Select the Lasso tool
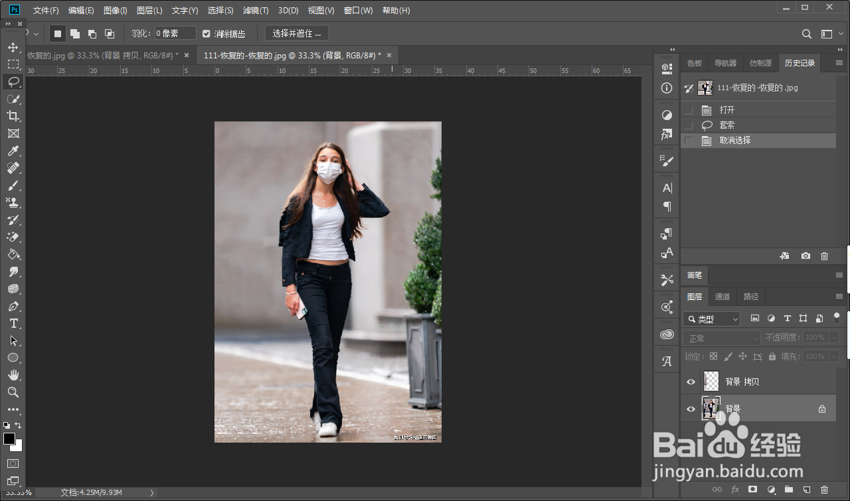Image resolution: width=850 pixels, height=501 pixels. pyautogui.click(x=13, y=82)
